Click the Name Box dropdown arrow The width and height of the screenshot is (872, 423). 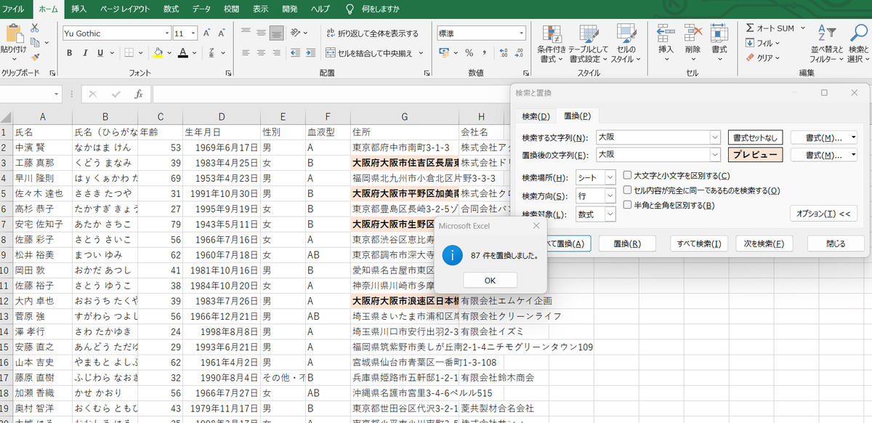(58, 94)
